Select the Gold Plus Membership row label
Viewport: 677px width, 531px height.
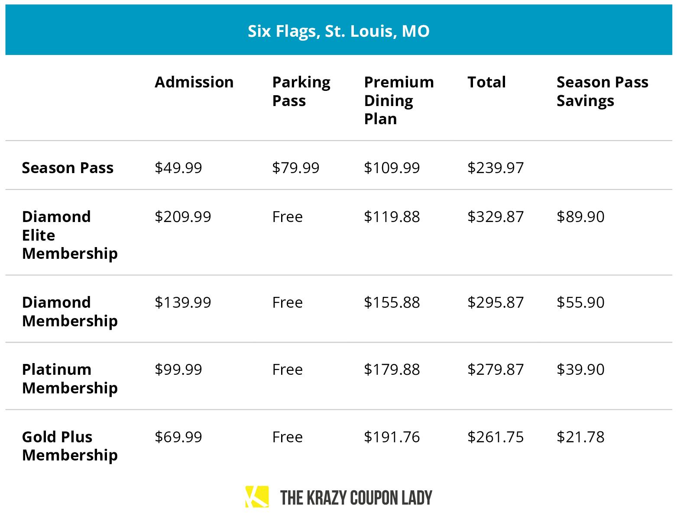70,446
